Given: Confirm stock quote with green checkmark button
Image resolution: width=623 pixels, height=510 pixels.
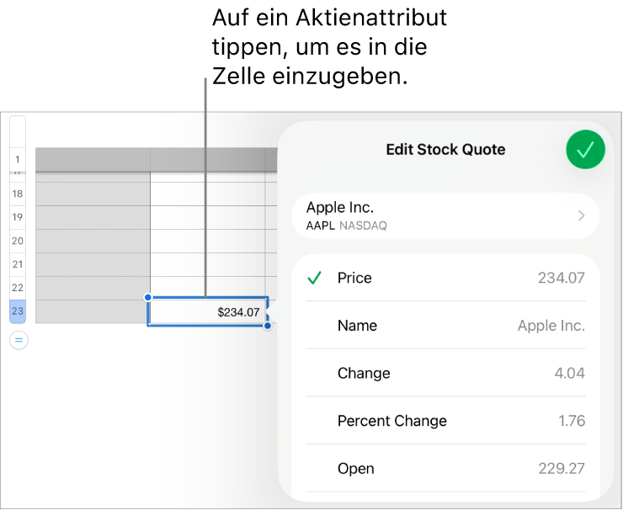Looking at the screenshot, I should 585,150.
